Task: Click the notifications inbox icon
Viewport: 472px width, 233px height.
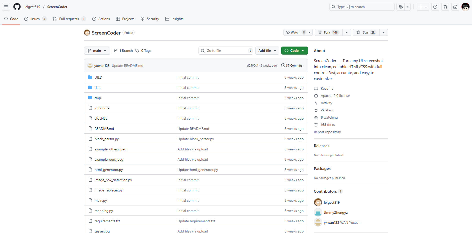Action: pyautogui.click(x=455, y=7)
